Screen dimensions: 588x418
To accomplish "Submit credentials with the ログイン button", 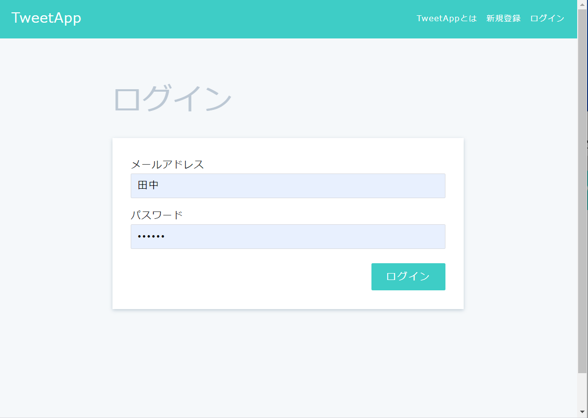I will pos(408,277).
